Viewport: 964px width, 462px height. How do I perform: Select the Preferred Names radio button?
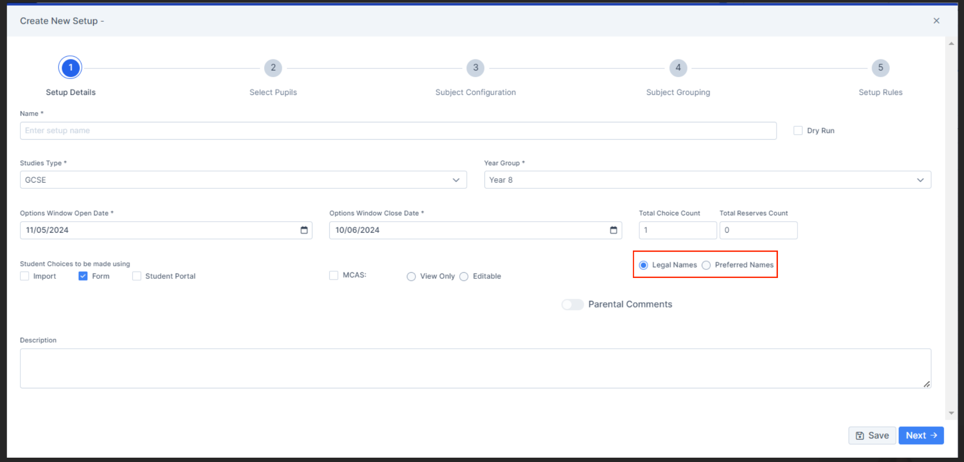click(706, 265)
